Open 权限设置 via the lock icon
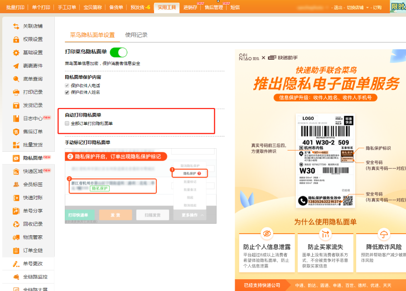 click(16, 39)
